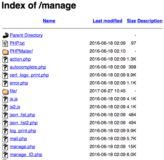This screenshot has width=164, height=160.
Task: Click the folder icon next to file/
Action: pos(5,91)
